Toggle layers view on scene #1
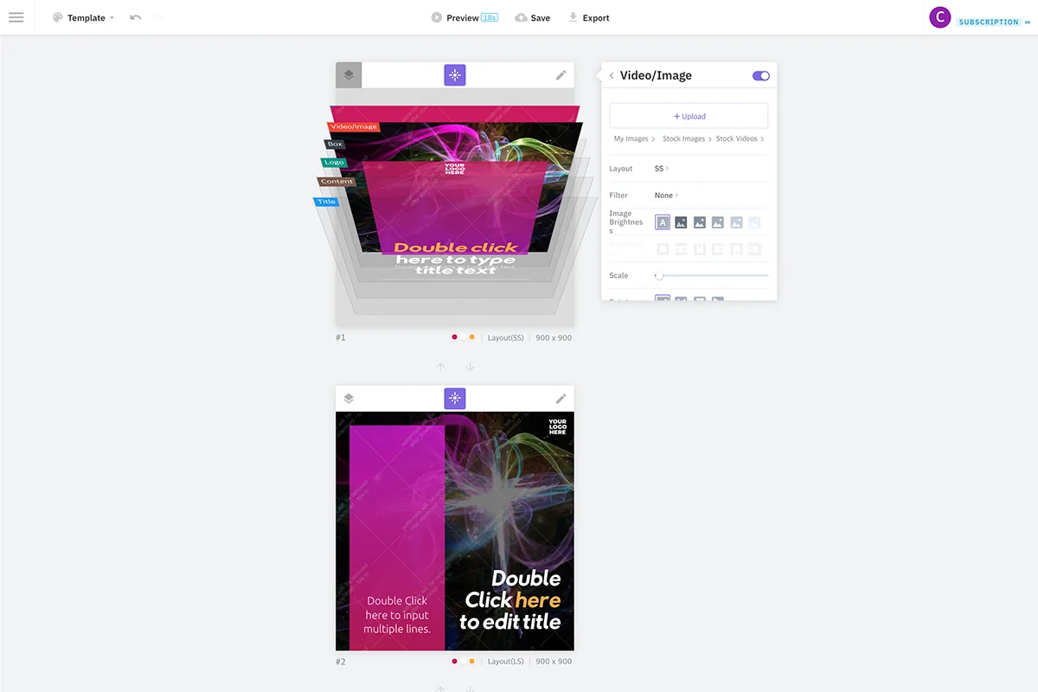Viewport: 1038px width, 692px height. tap(349, 75)
